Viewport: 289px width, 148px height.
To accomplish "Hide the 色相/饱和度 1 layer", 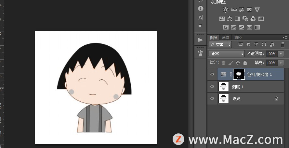I will coord(212,74).
